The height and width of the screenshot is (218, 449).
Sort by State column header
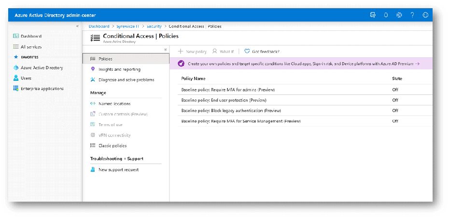click(397, 78)
